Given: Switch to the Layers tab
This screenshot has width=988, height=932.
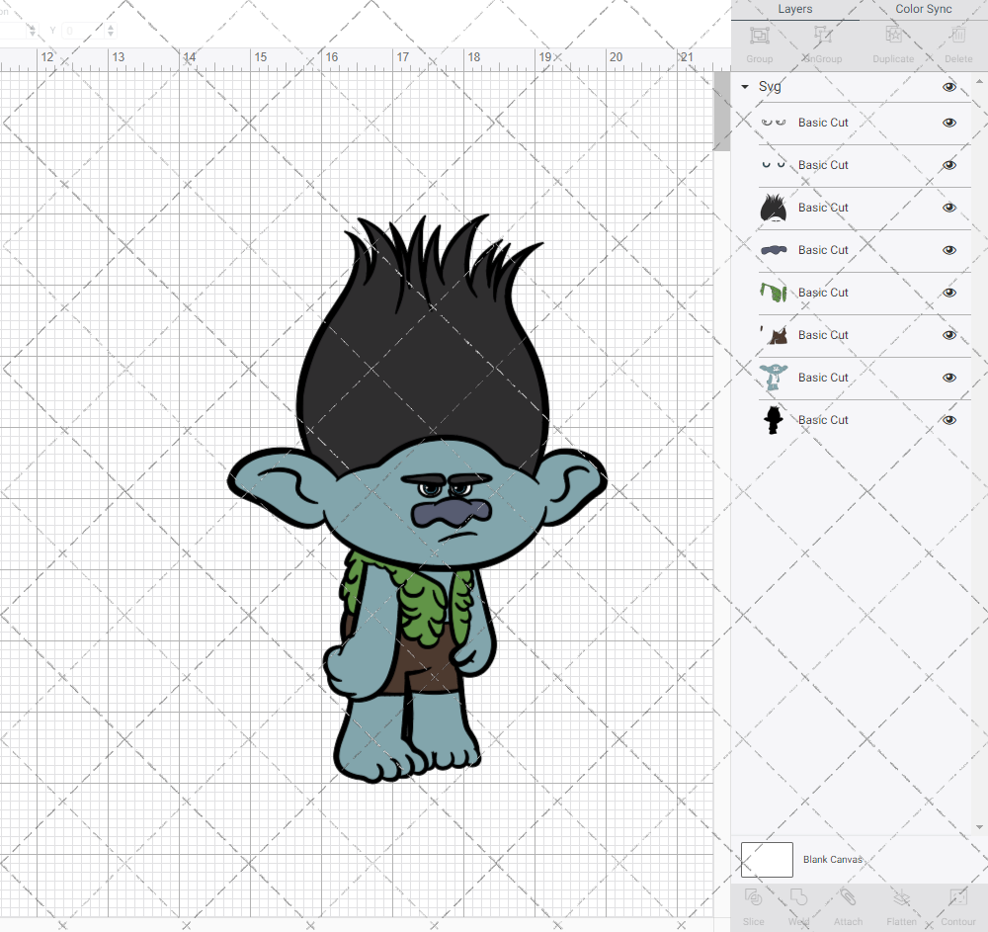Looking at the screenshot, I should point(794,9).
